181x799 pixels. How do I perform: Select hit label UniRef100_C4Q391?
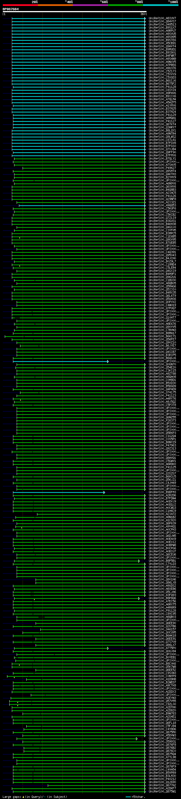coord(162,252)
